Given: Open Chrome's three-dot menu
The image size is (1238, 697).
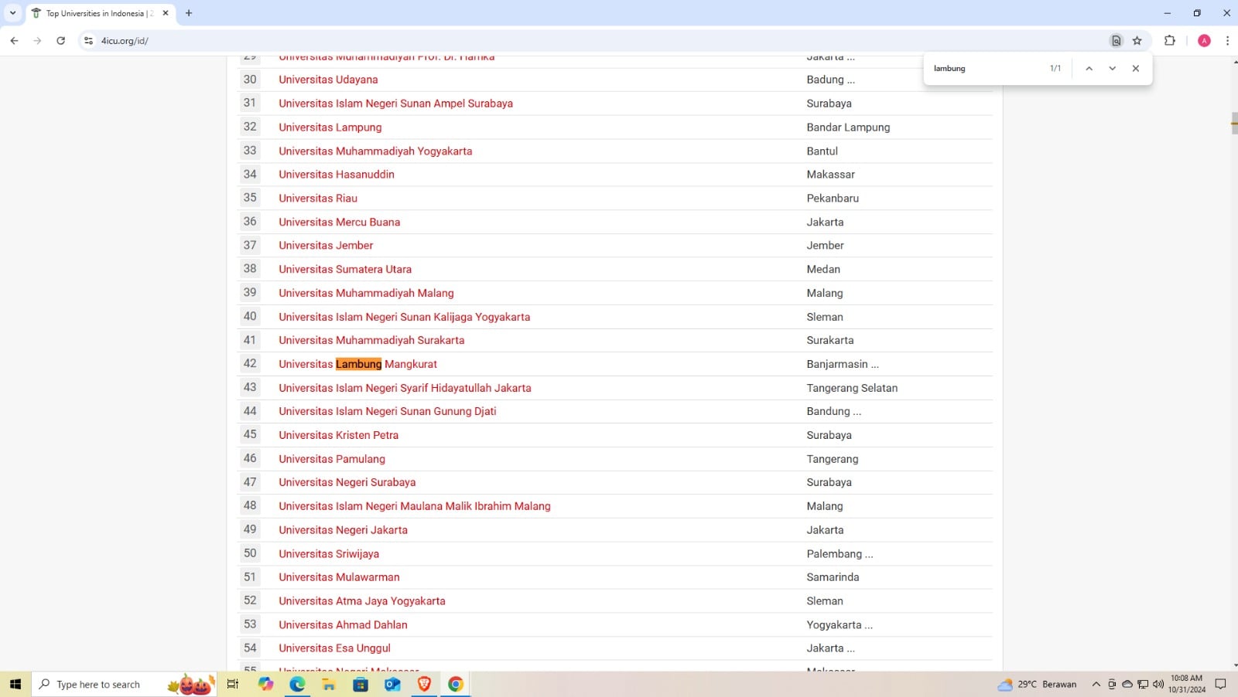Looking at the screenshot, I should (x=1227, y=41).
